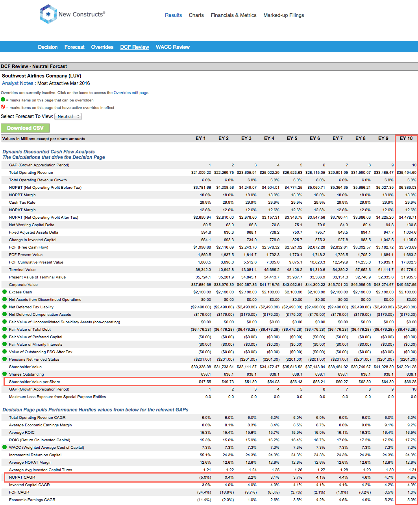
Task: Open override for Pensions Net Funded Status
Action: click(x=4, y=359)
